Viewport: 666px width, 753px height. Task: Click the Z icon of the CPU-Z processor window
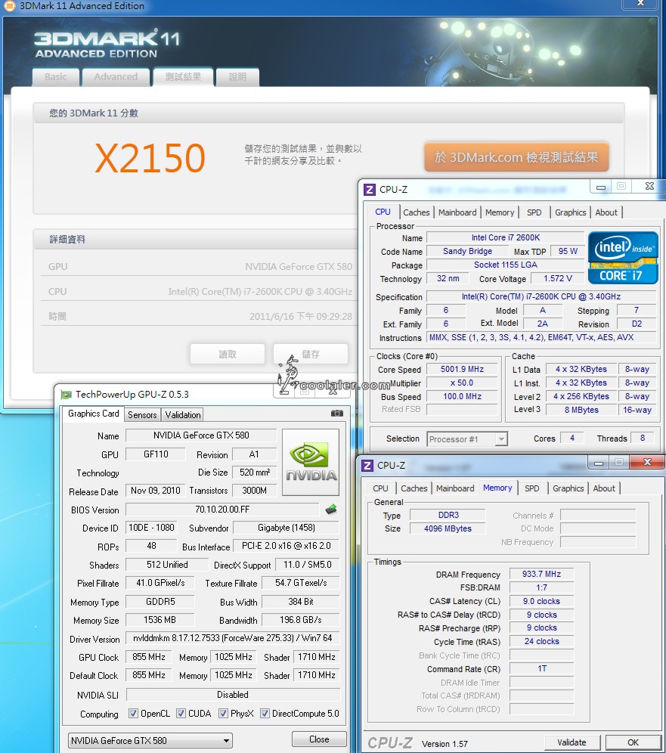[369, 189]
